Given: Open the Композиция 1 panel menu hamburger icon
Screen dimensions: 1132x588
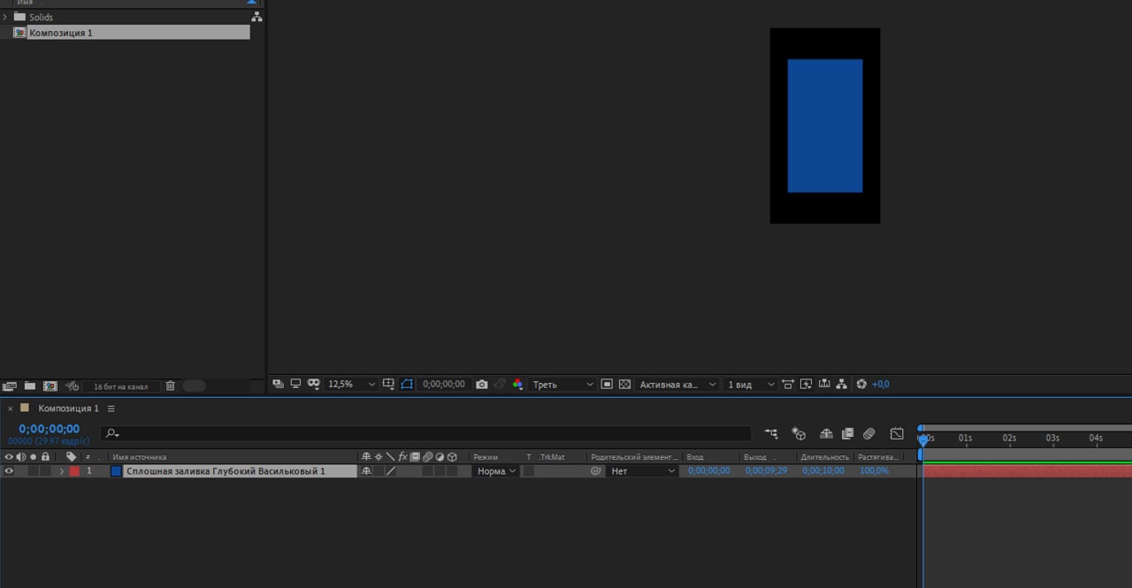Looking at the screenshot, I should click(x=111, y=409).
